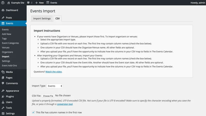Open the highlighted Events menu item
The width and height of the screenshot is (206, 116).
click(x=13, y=23)
